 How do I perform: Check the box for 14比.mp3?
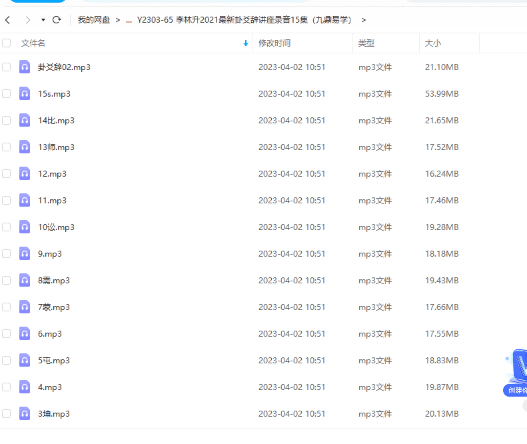[x=7, y=121]
